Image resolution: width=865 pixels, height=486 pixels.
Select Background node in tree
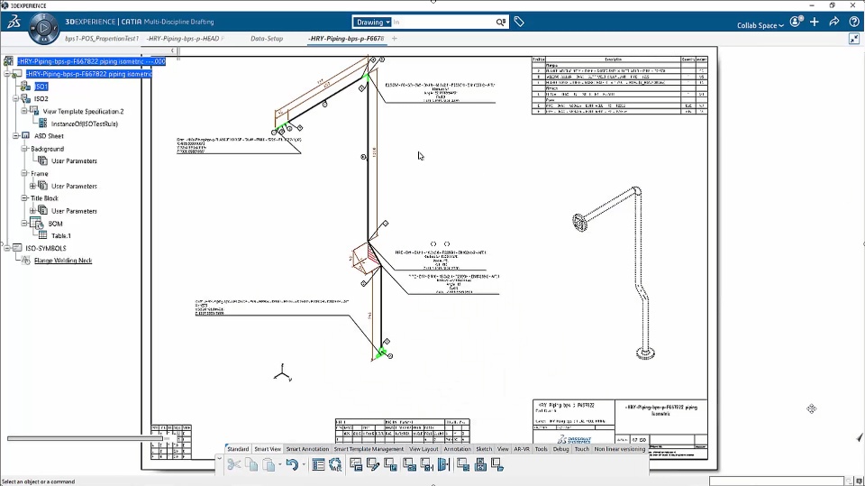(47, 149)
